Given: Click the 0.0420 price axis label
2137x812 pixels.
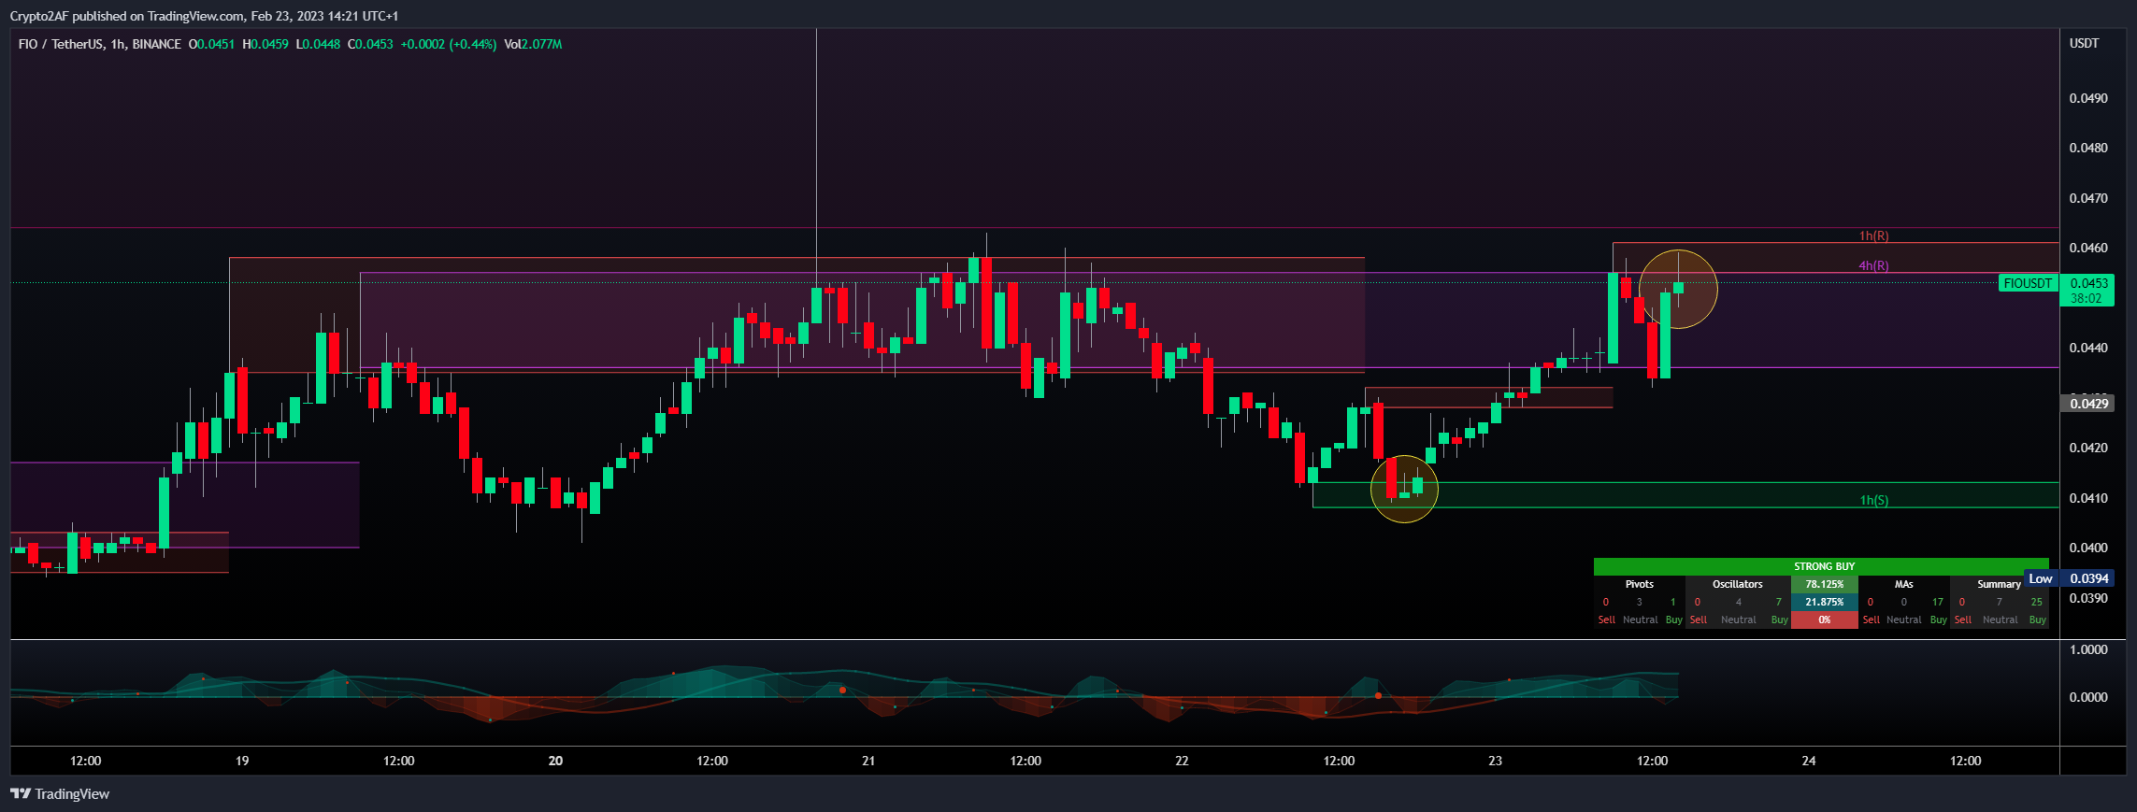Looking at the screenshot, I should 2088,448.
